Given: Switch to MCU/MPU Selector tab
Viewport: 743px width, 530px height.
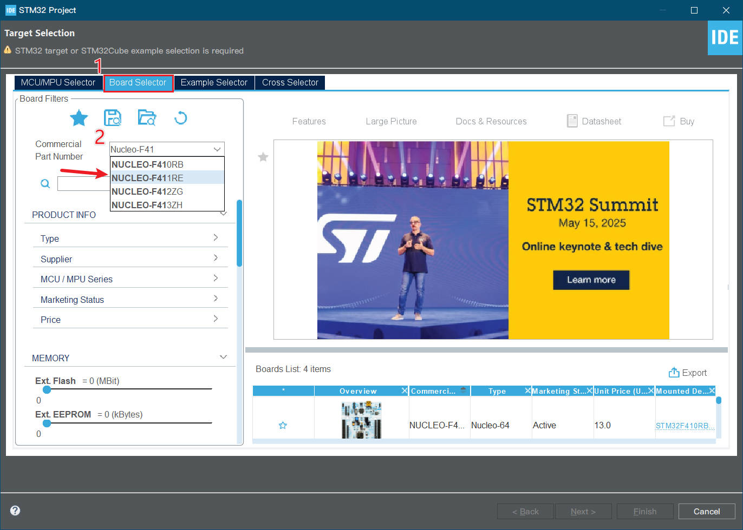Looking at the screenshot, I should [58, 82].
